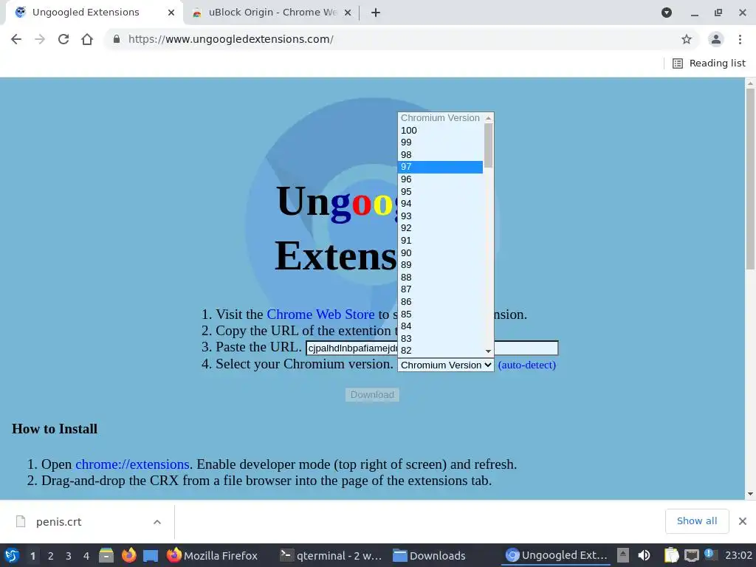Open the system start menu icon

tap(12, 555)
